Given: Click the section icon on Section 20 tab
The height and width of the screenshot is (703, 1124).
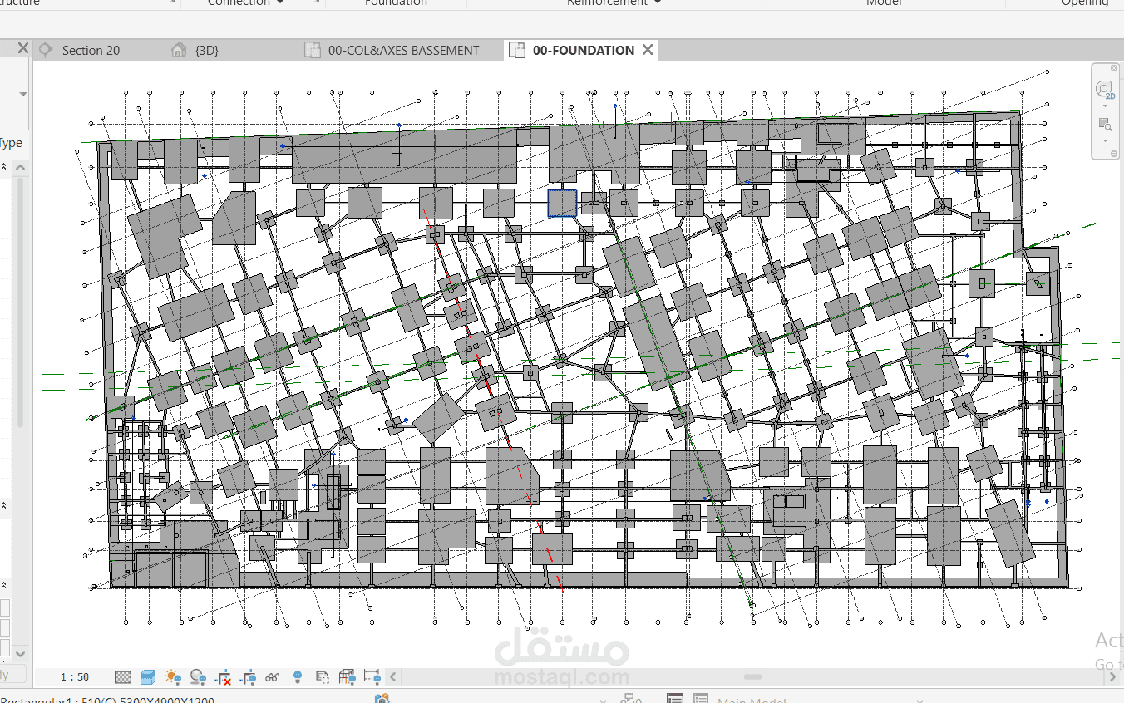Looking at the screenshot, I should point(46,50).
